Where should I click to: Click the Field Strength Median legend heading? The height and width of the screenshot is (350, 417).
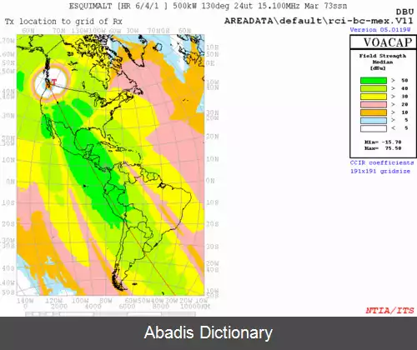point(383,62)
